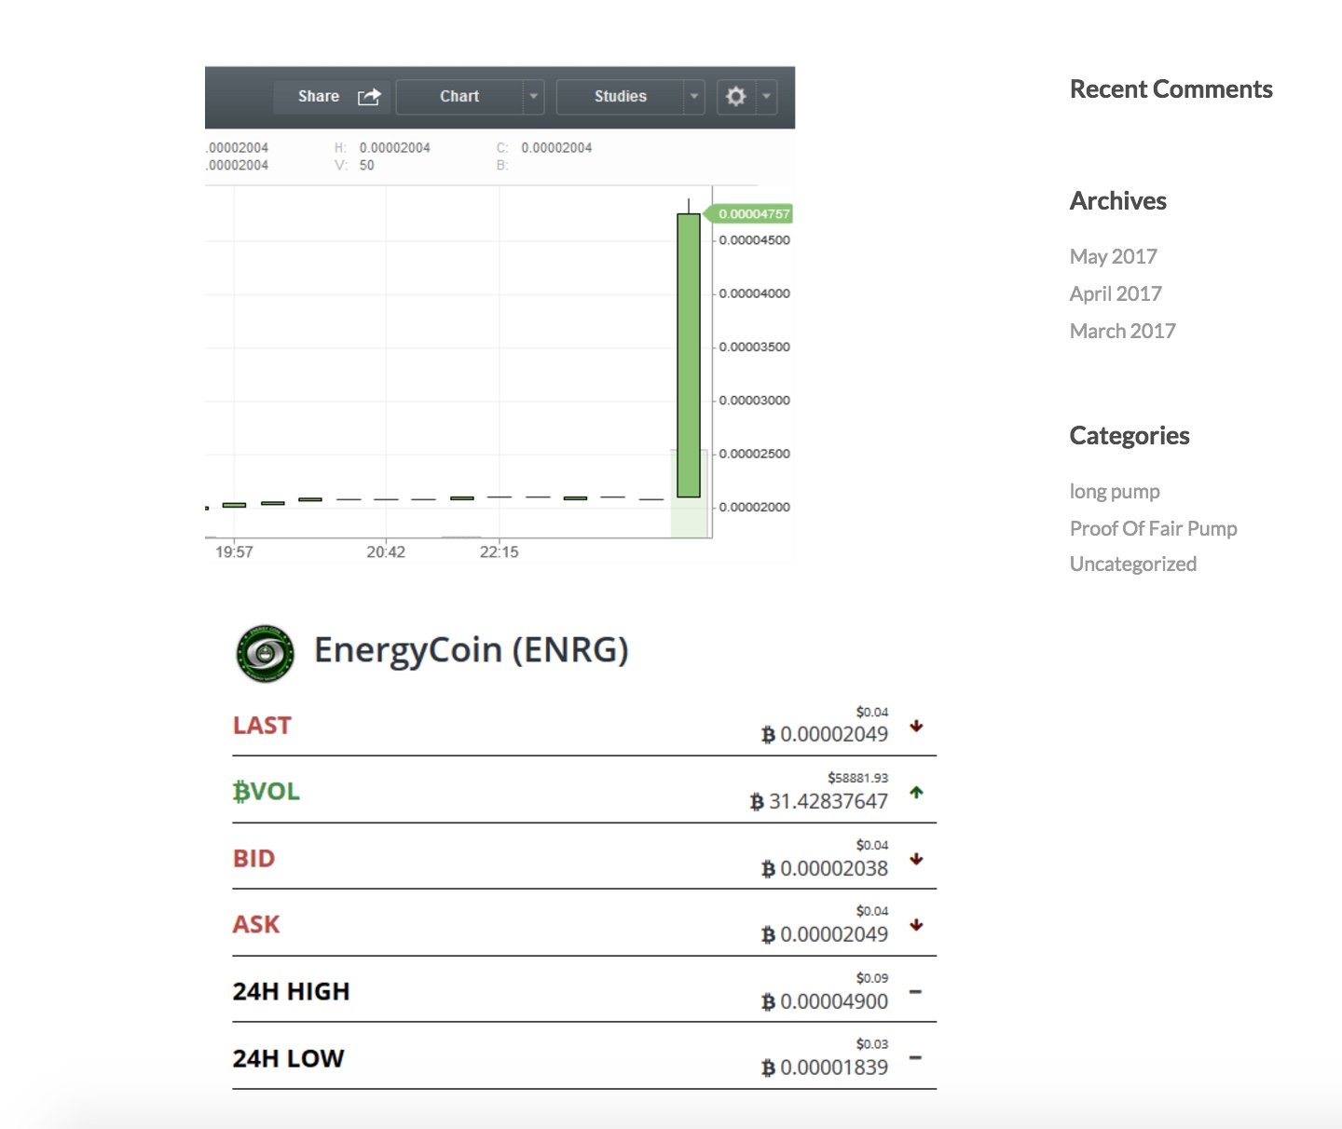1342x1129 pixels.
Task: Click the red down arrow in LAST row
Action: tap(916, 726)
